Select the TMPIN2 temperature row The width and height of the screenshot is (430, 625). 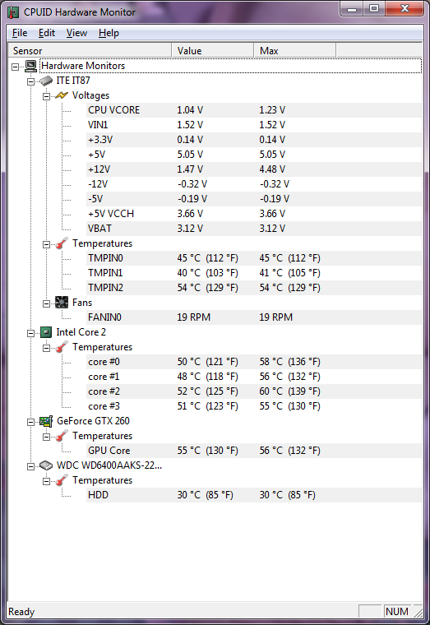pos(254,287)
